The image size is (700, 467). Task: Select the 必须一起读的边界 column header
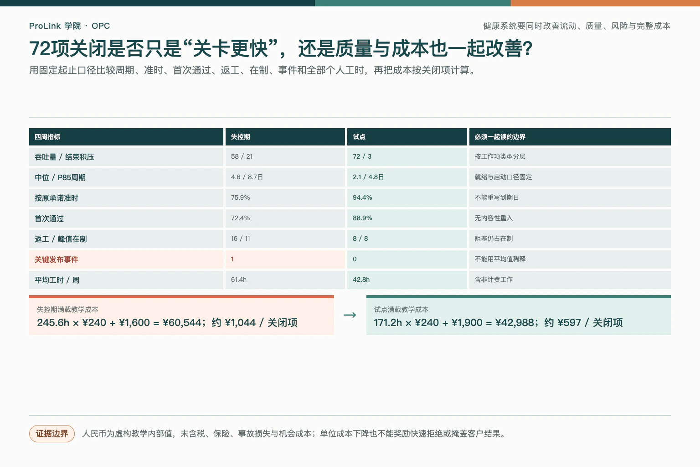(x=570, y=137)
